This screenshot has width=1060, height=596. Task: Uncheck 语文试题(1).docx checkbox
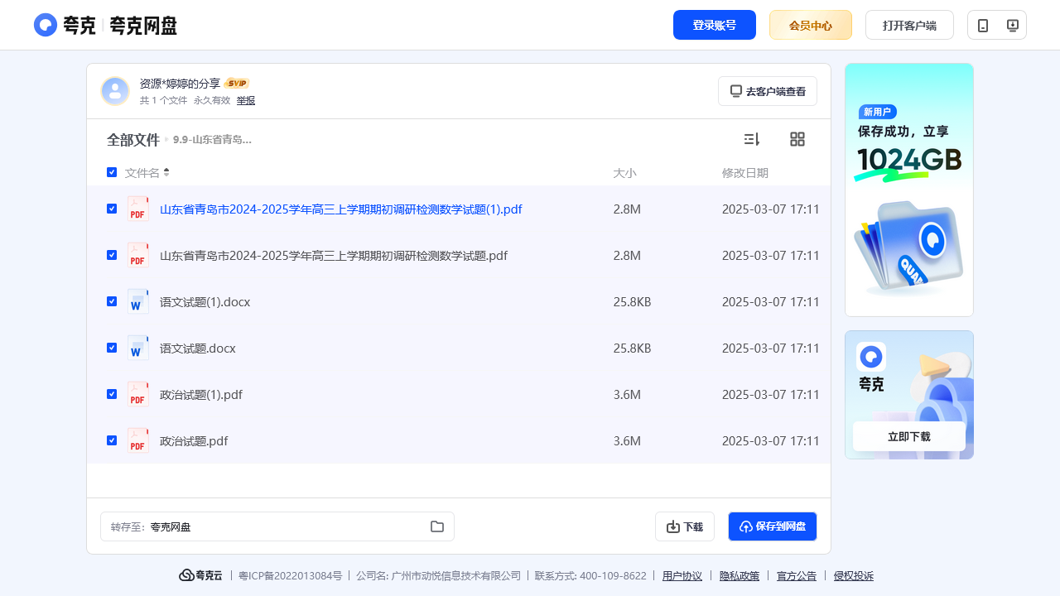(x=112, y=301)
